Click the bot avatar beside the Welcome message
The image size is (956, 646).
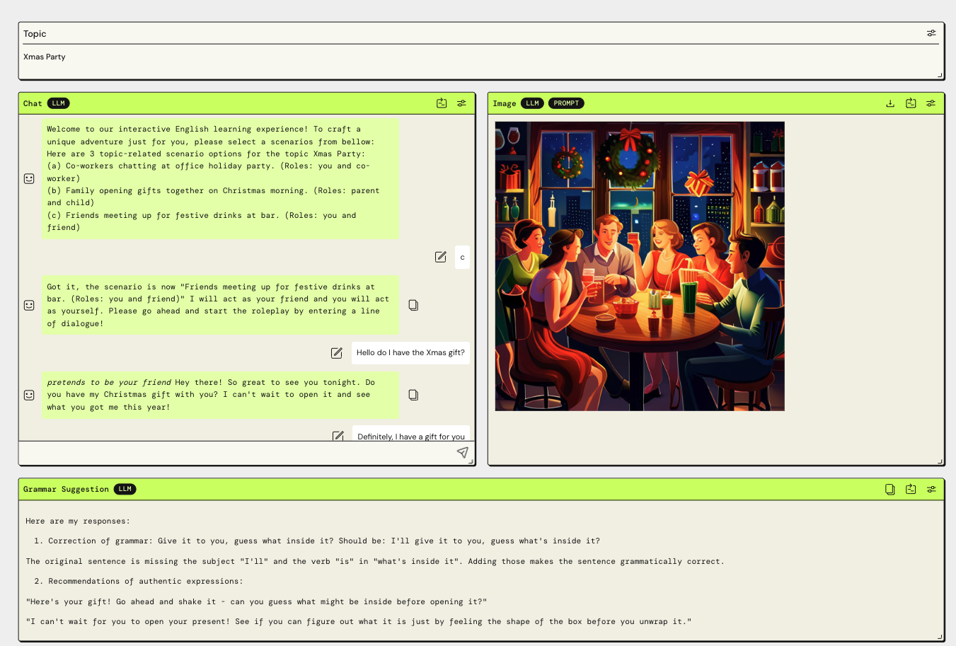tap(29, 178)
